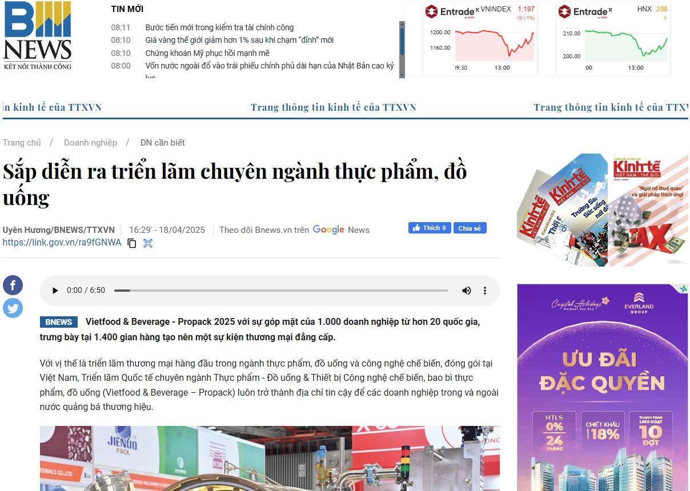690x491 pixels.
Task: Share article via Twitter round icon
Action: point(13,308)
